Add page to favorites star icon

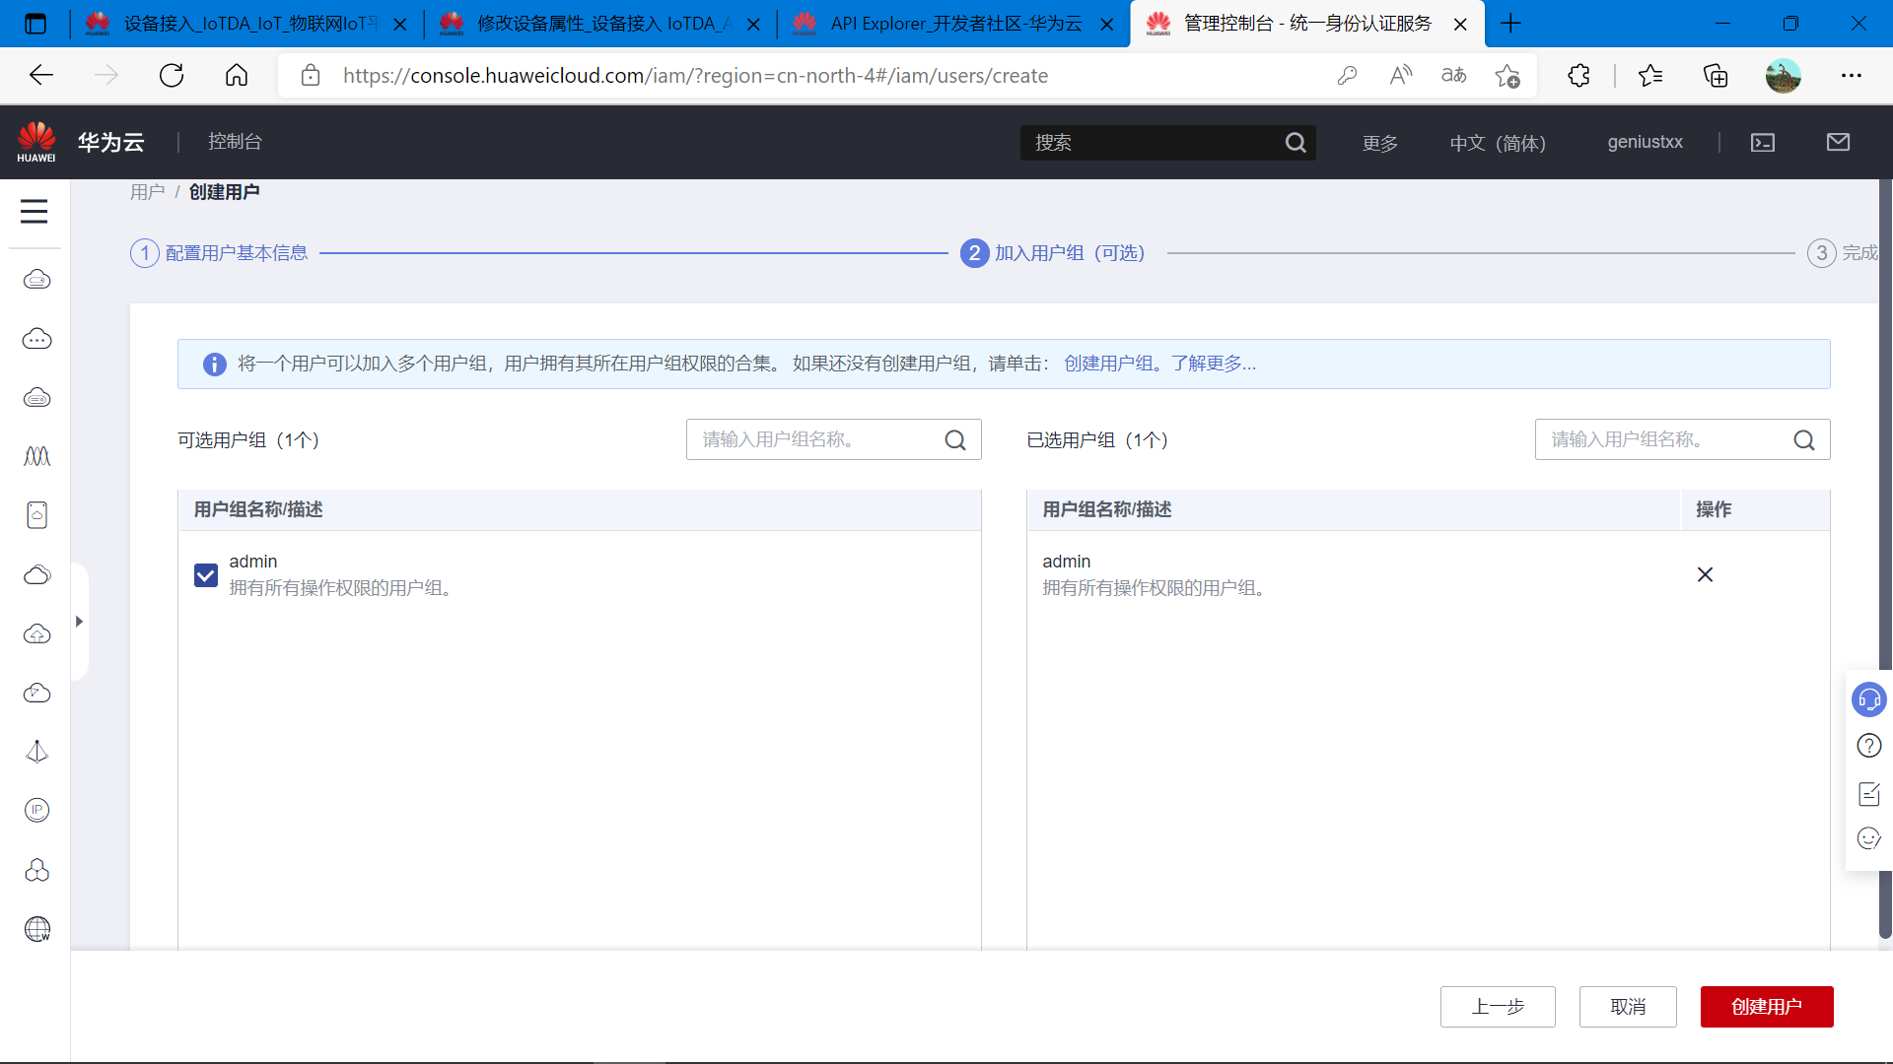coord(1507,76)
